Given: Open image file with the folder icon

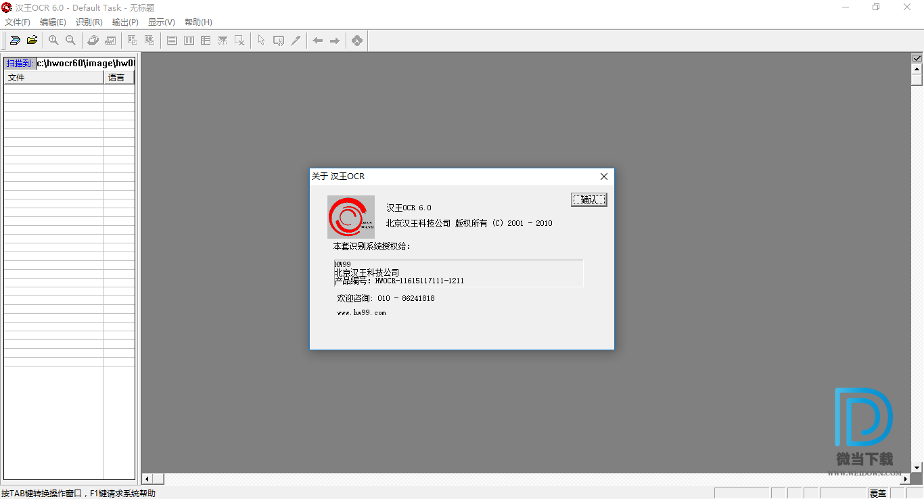Looking at the screenshot, I should (x=32, y=41).
